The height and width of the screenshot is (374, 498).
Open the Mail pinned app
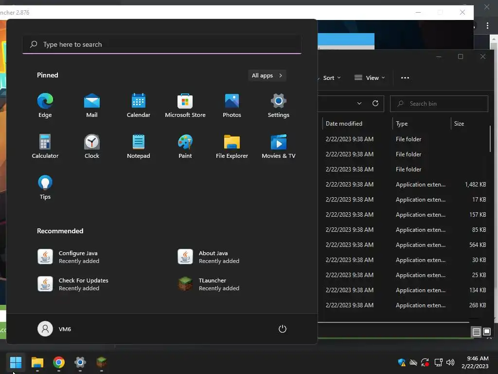coord(92,106)
